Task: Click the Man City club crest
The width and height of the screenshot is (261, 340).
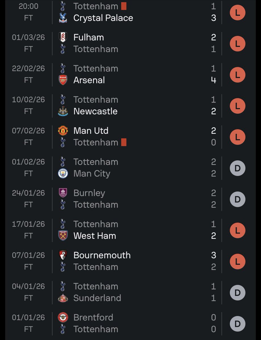Action: pos(63,173)
